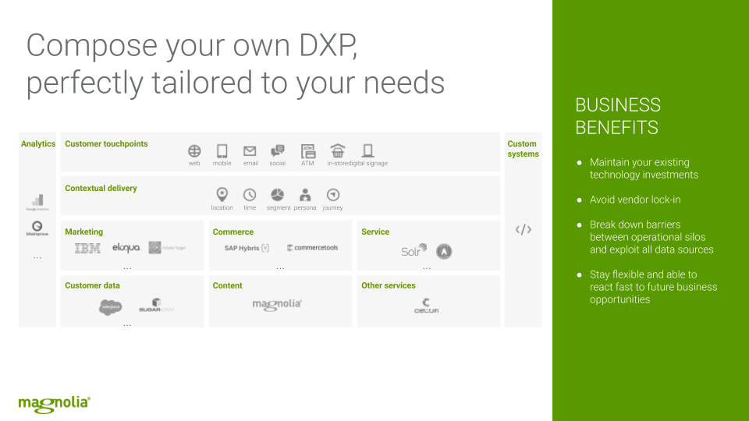Click the ATM touchpoint icon

pos(307,150)
